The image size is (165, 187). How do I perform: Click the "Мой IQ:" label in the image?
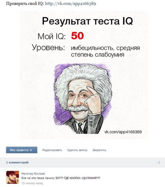pos(51,36)
